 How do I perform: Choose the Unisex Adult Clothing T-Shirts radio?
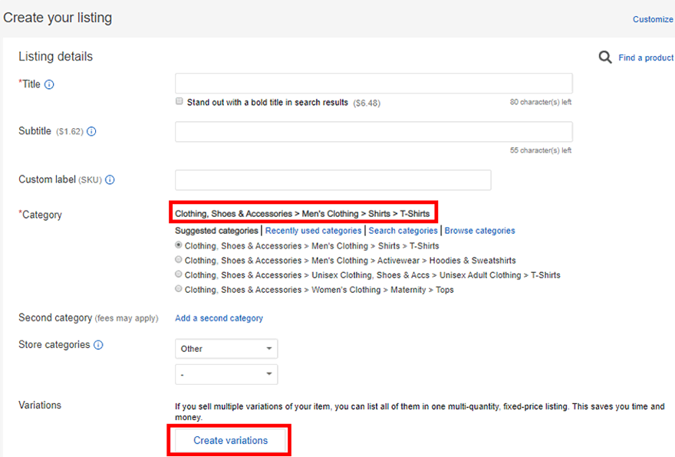(178, 274)
